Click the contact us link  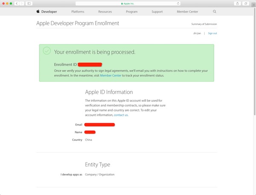coord(121,115)
